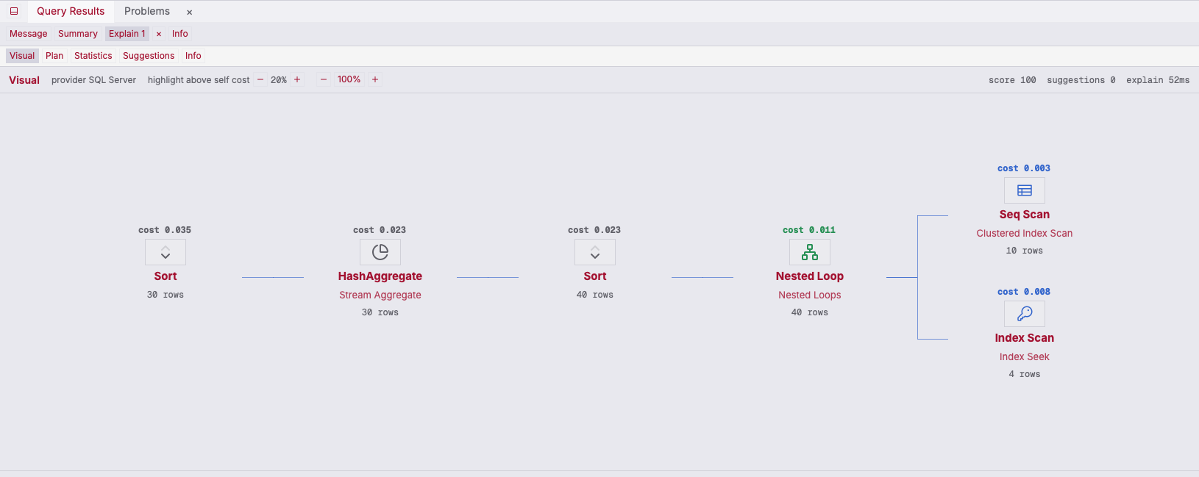The image size is (1199, 477).
Task: Select the Seq Scan node label
Action: click(x=1025, y=215)
